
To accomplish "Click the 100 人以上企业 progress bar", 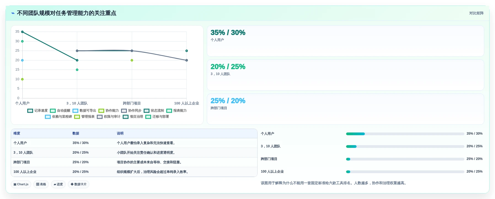I will pos(405,172).
